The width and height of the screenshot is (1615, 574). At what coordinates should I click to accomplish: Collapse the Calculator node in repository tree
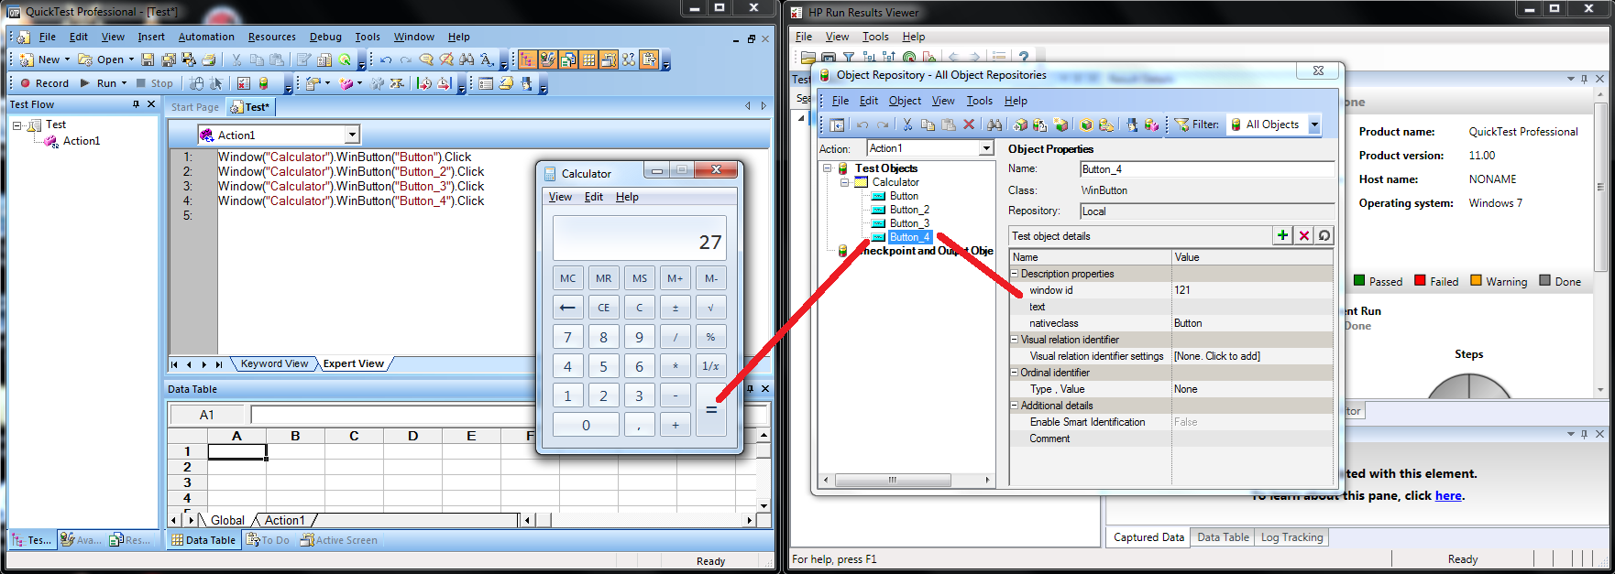[844, 182]
